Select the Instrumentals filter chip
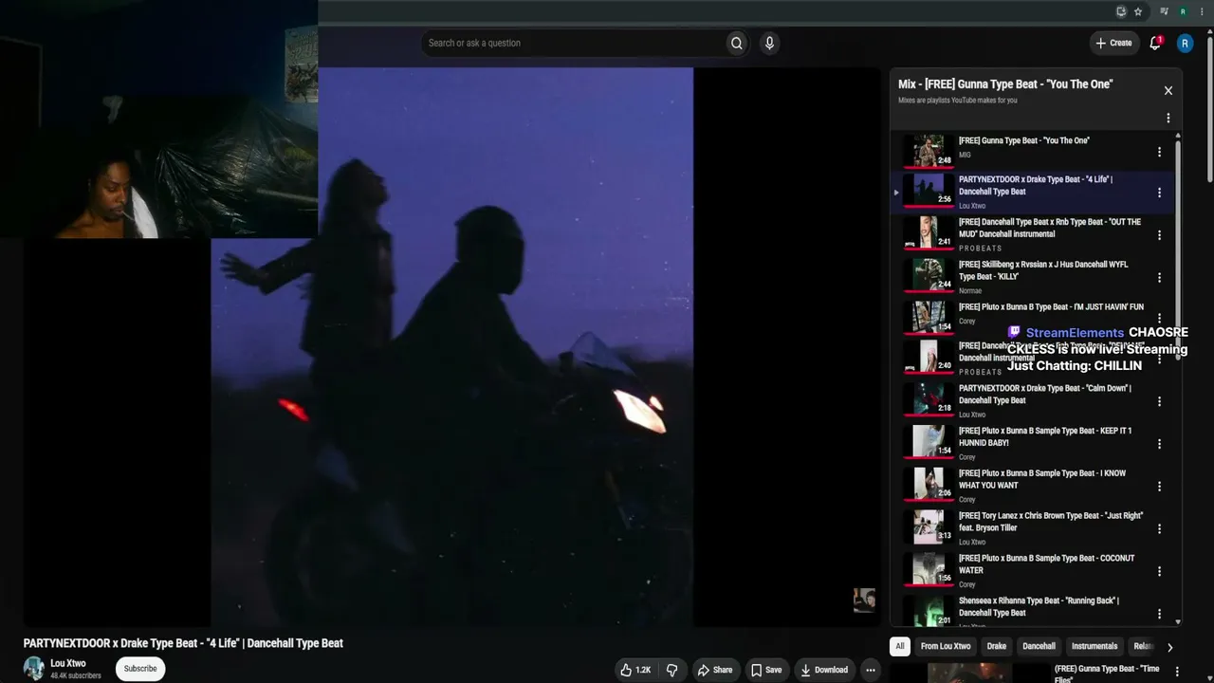This screenshot has height=683, width=1214. tap(1094, 646)
